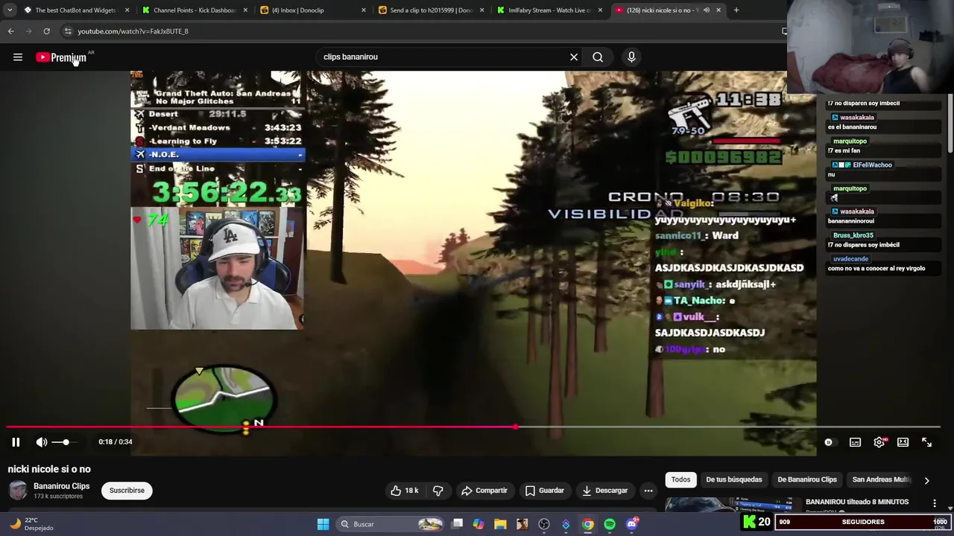The height and width of the screenshot is (536, 954).
Task: Like the video with 18 k likes
Action: (x=405, y=491)
